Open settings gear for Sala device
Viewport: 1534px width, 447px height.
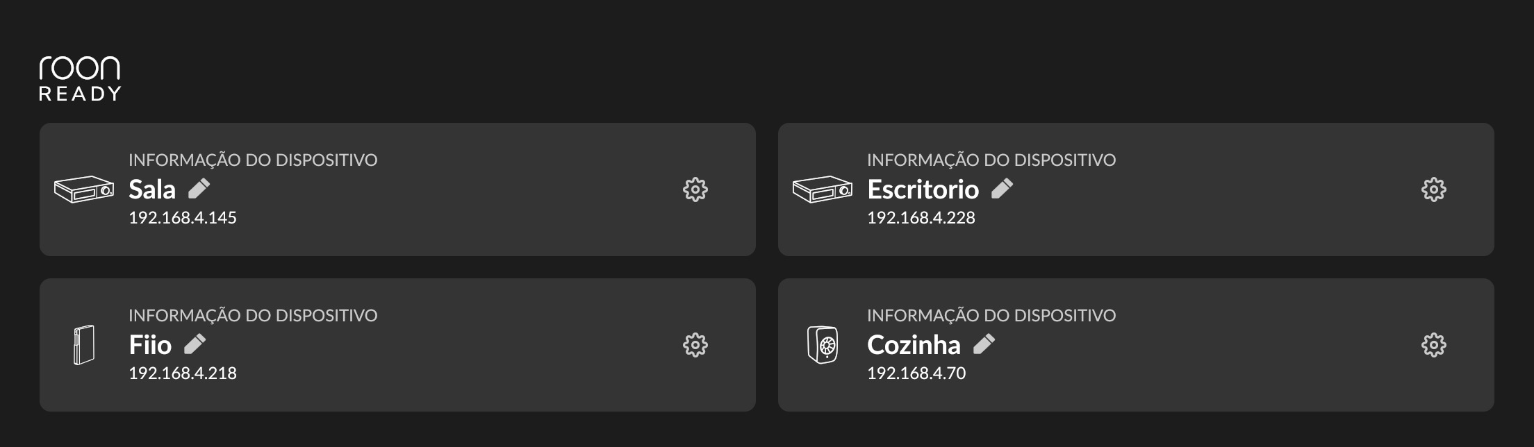pyautogui.click(x=695, y=189)
